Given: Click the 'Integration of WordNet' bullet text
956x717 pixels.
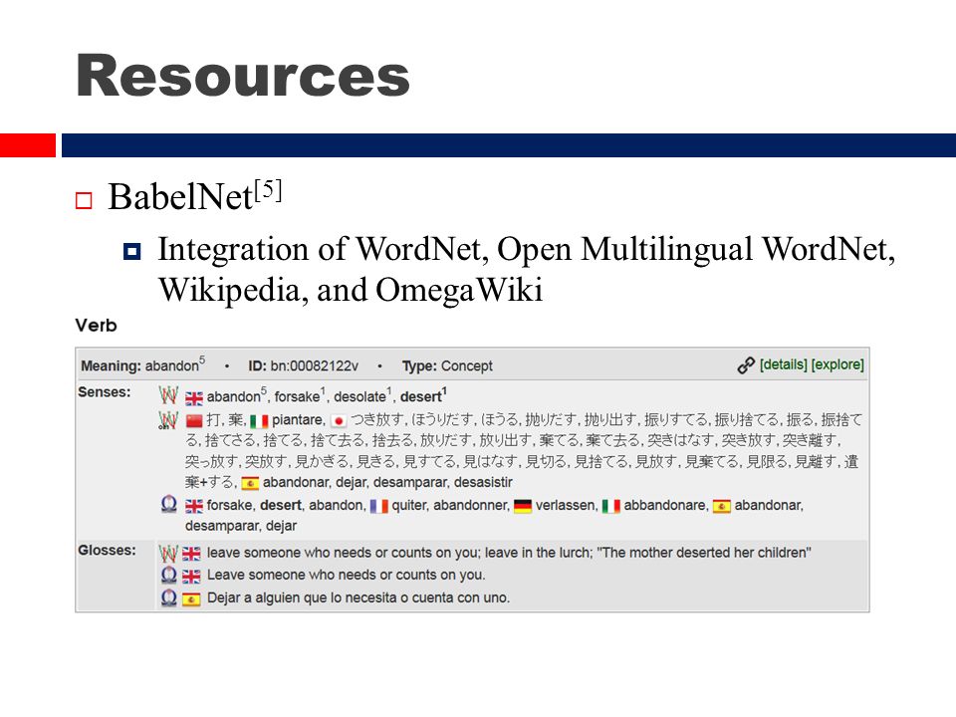Looking at the screenshot, I should (526, 269).
